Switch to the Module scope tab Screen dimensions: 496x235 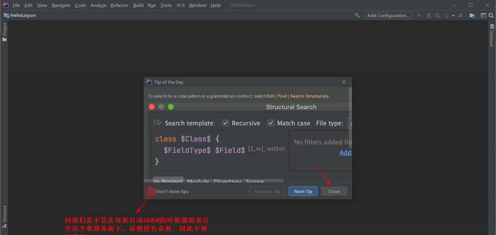pyautogui.click(x=198, y=181)
